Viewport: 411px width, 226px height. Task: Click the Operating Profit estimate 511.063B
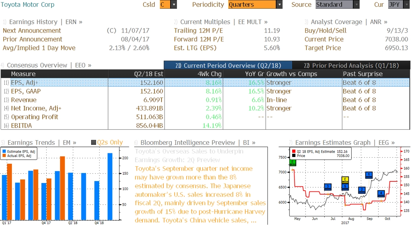click(x=149, y=117)
